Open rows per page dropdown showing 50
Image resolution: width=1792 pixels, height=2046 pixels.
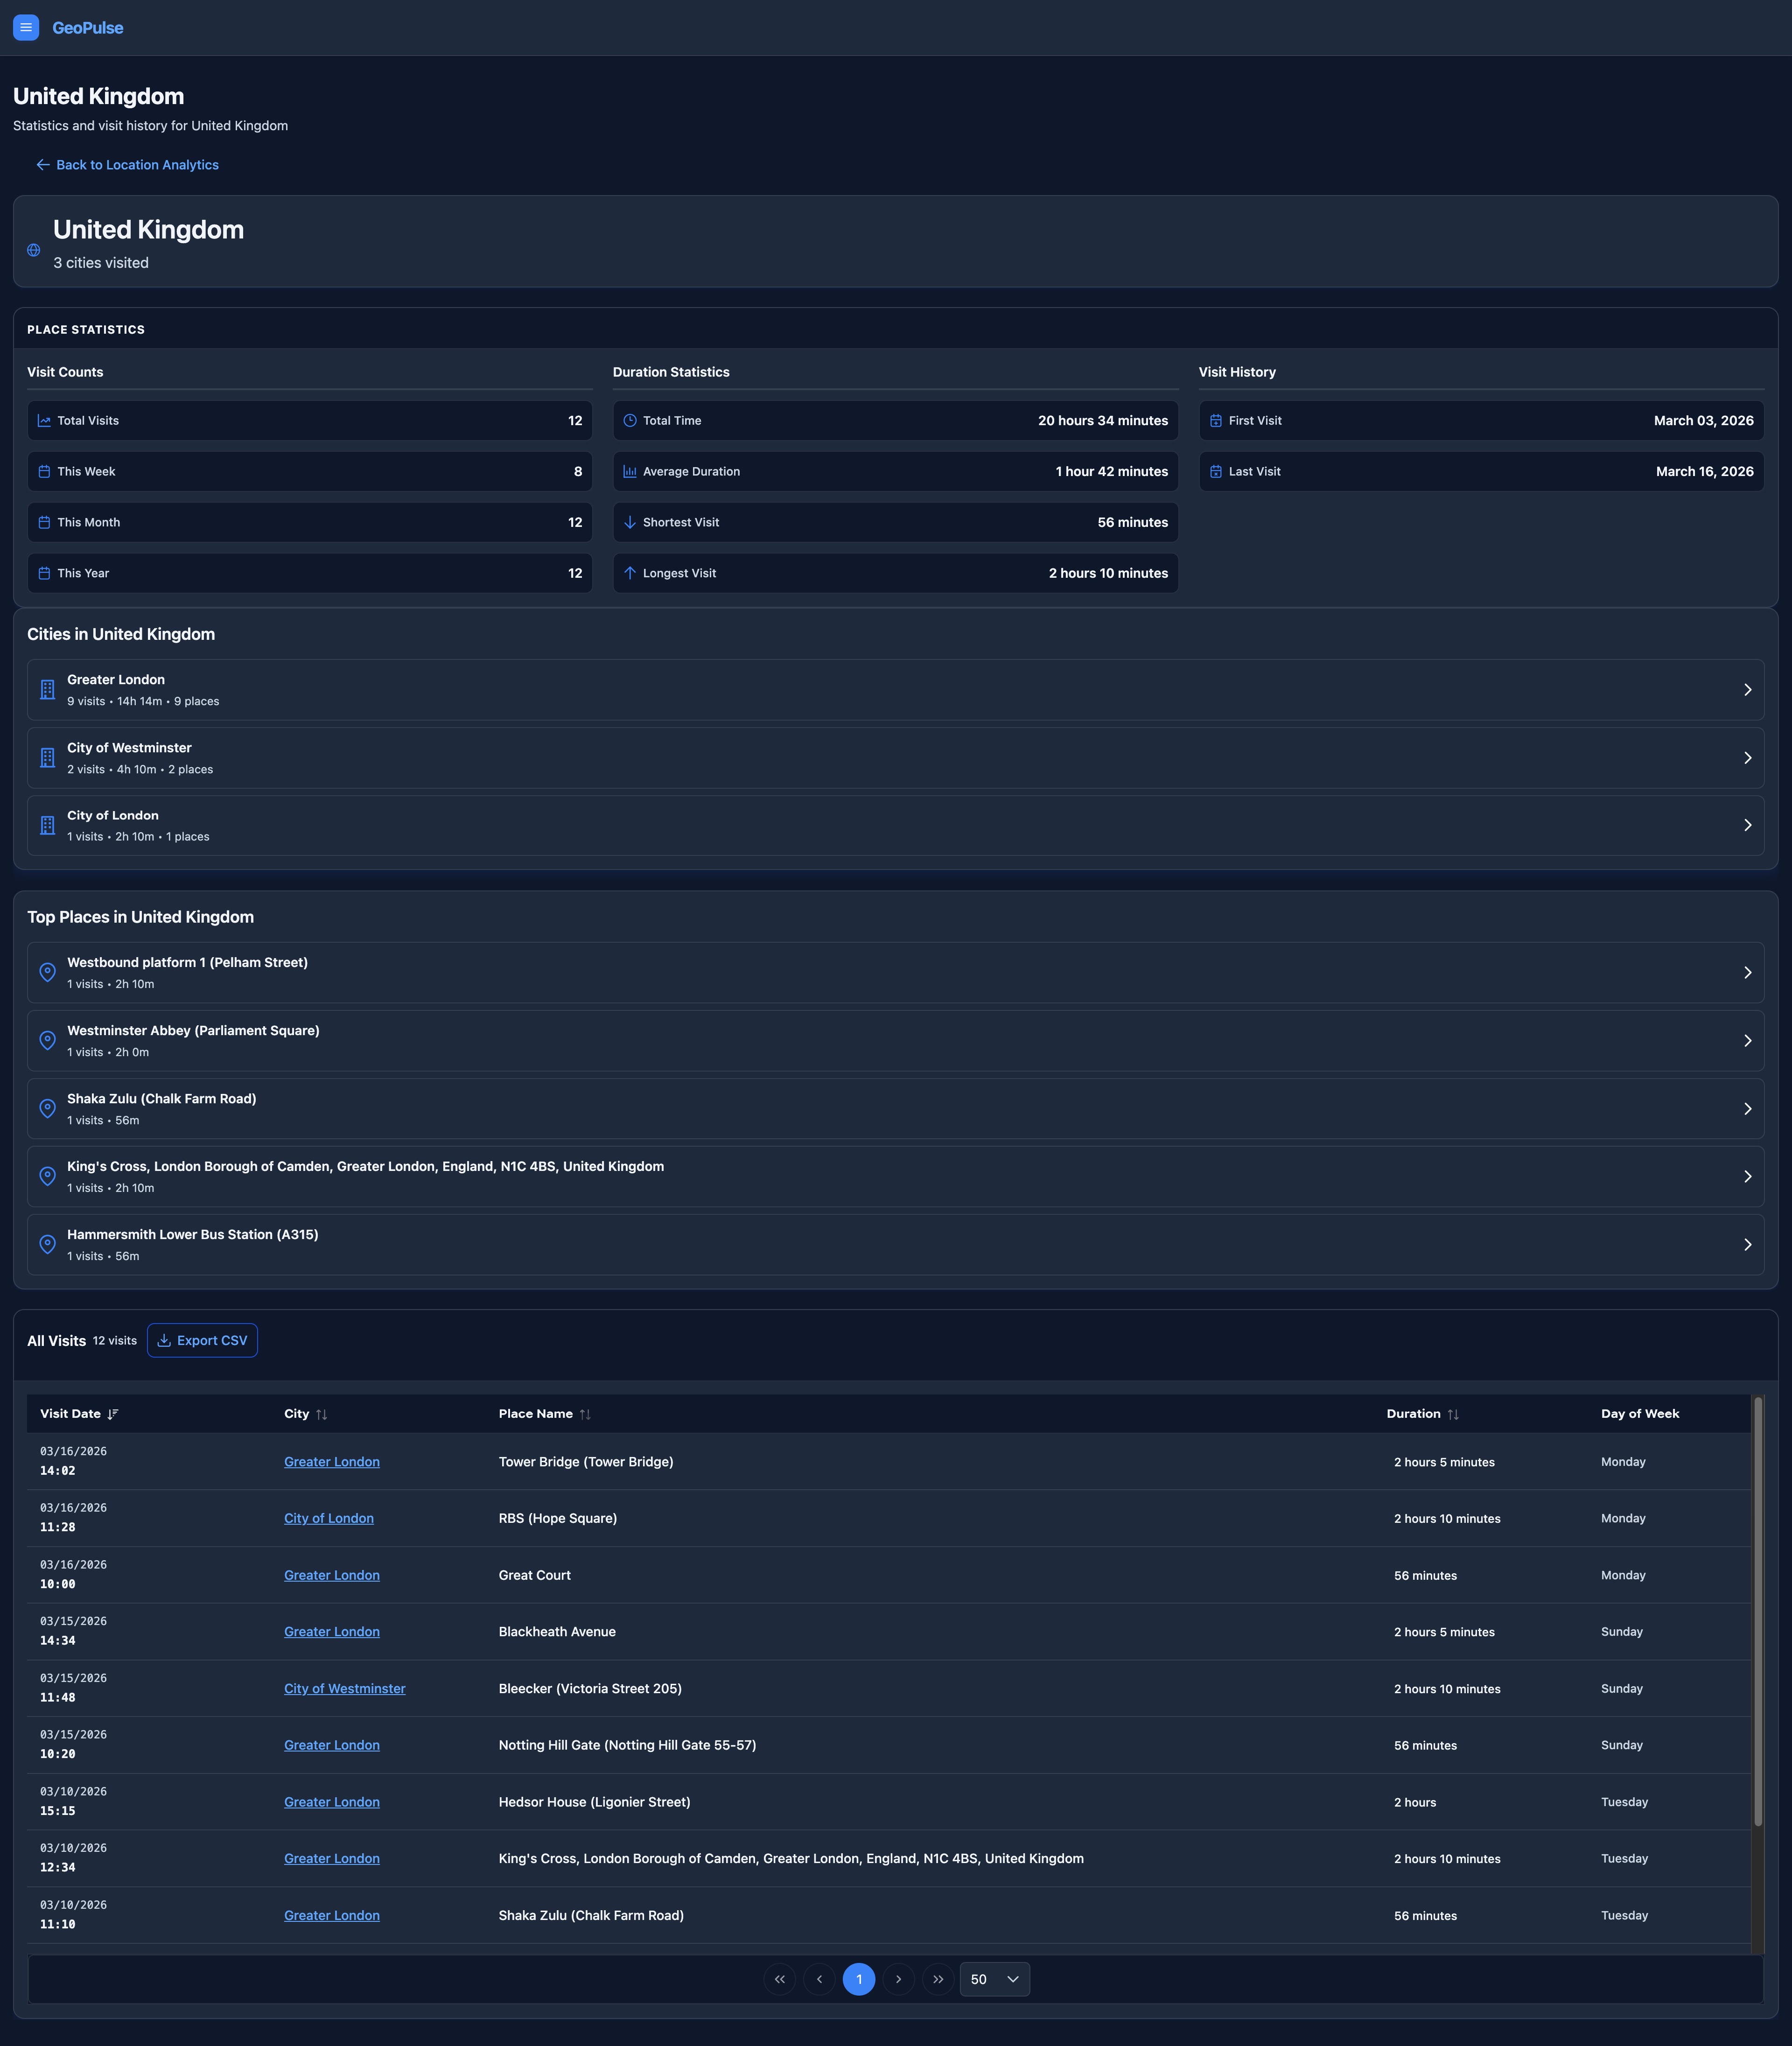[x=995, y=1979]
